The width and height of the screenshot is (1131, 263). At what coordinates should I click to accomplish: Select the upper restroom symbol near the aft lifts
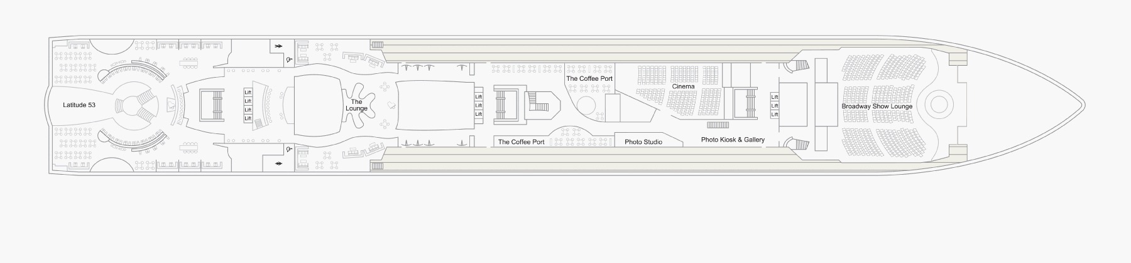point(279,46)
